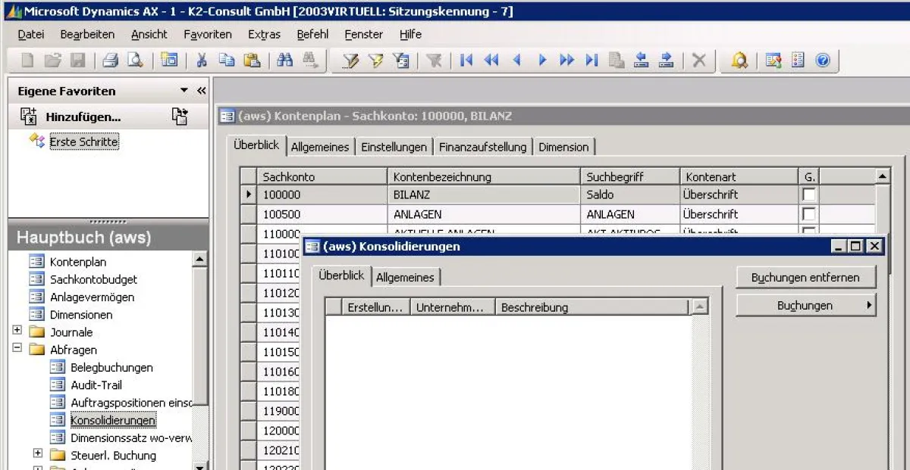Select the delete record X toolbar icon
The width and height of the screenshot is (910, 470).
pos(698,61)
